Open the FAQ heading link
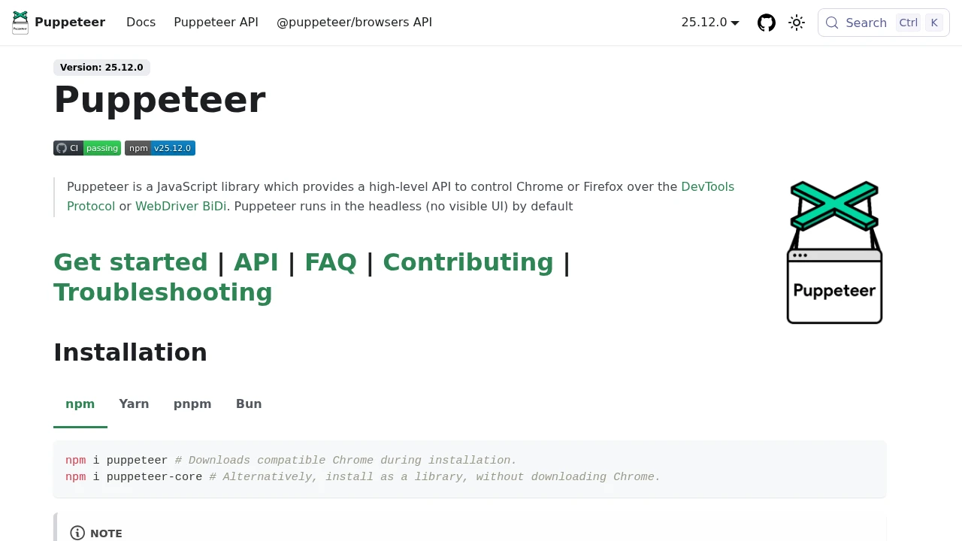The height and width of the screenshot is (541, 962). pyautogui.click(x=331, y=262)
